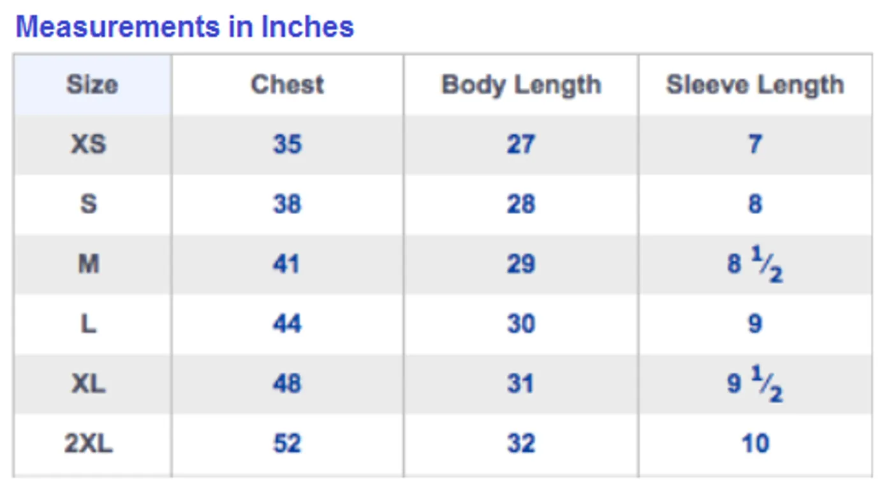Click sleeve length 8 ½ for M
The width and height of the screenshot is (893, 496).
point(755,265)
